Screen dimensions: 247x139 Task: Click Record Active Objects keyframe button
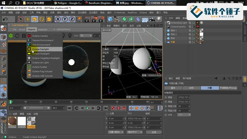pos(113,108)
